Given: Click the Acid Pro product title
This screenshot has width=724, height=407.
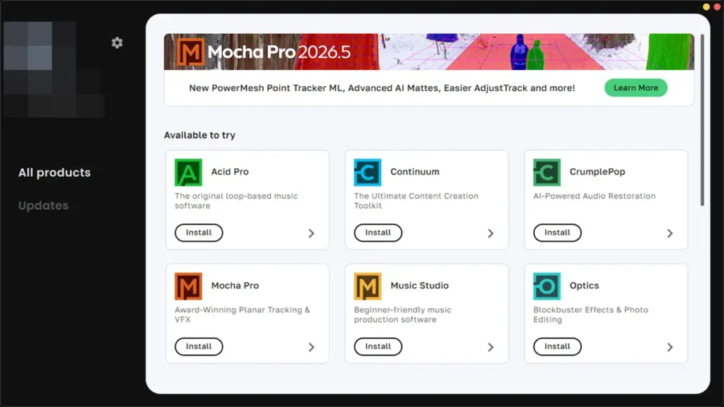Looking at the screenshot, I should click(230, 172).
